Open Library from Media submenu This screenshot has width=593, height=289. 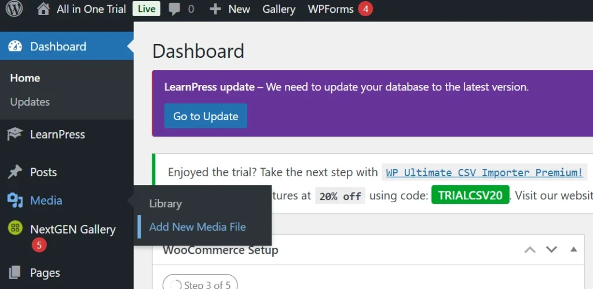pos(166,204)
